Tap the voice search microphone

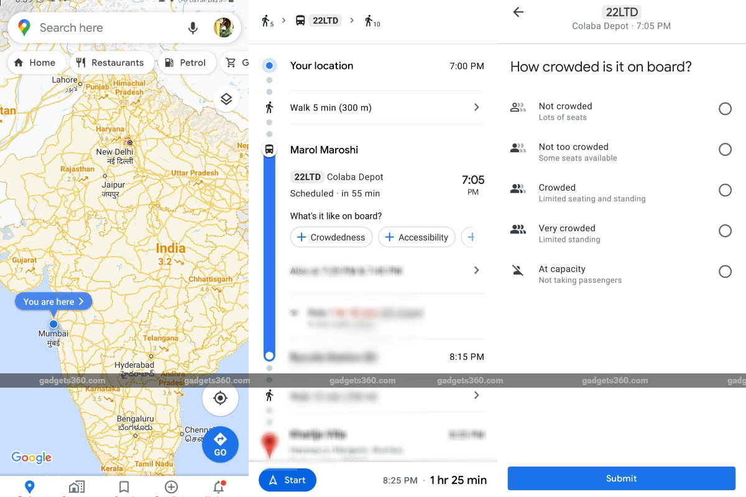pyautogui.click(x=193, y=27)
